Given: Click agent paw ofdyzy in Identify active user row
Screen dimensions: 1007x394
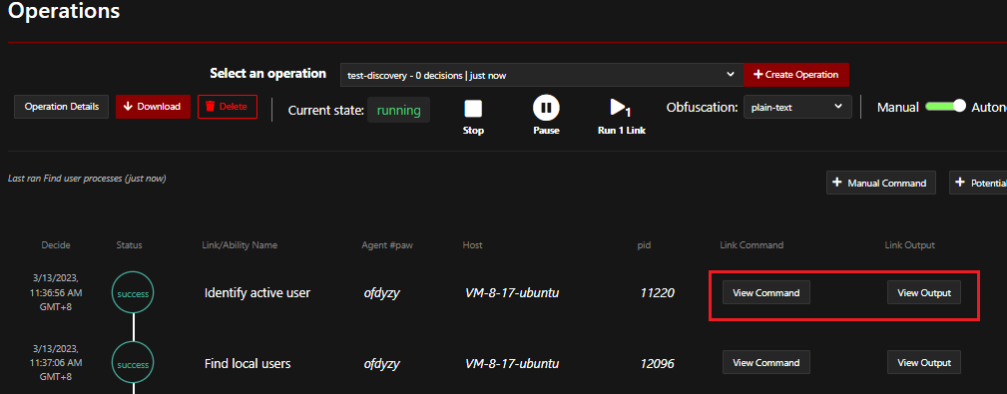Looking at the screenshot, I should pyautogui.click(x=381, y=293).
